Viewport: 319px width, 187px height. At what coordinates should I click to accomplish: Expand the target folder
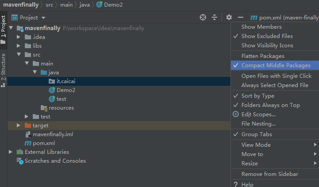[19, 126]
